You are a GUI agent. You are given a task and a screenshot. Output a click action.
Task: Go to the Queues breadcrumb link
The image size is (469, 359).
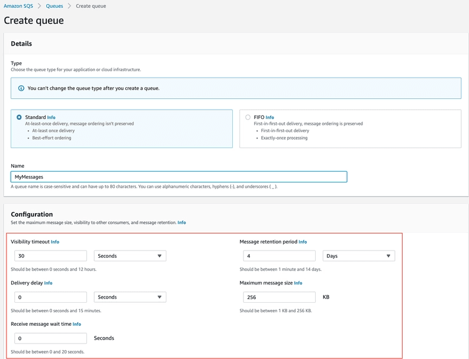tap(54, 6)
